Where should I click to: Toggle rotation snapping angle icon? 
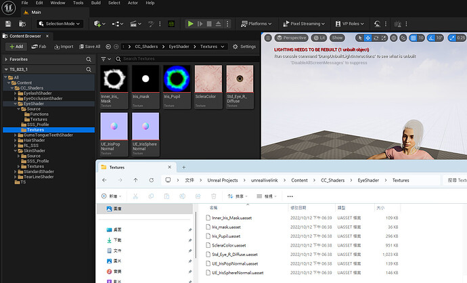pyautogui.click(x=431, y=38)
